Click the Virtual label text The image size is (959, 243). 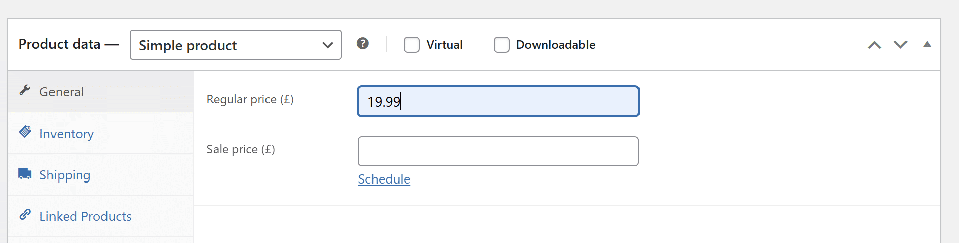tap(444, 45)
